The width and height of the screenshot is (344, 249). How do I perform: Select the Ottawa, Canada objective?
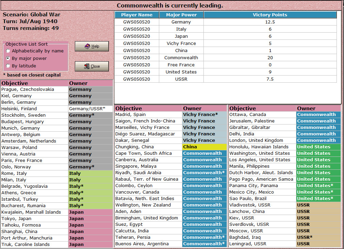coord(262,115)
